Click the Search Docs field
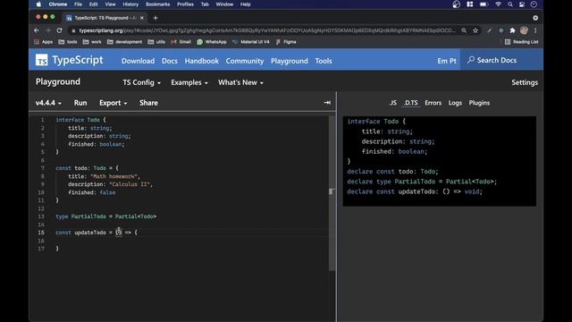572x322 pixels. [501, 60]
